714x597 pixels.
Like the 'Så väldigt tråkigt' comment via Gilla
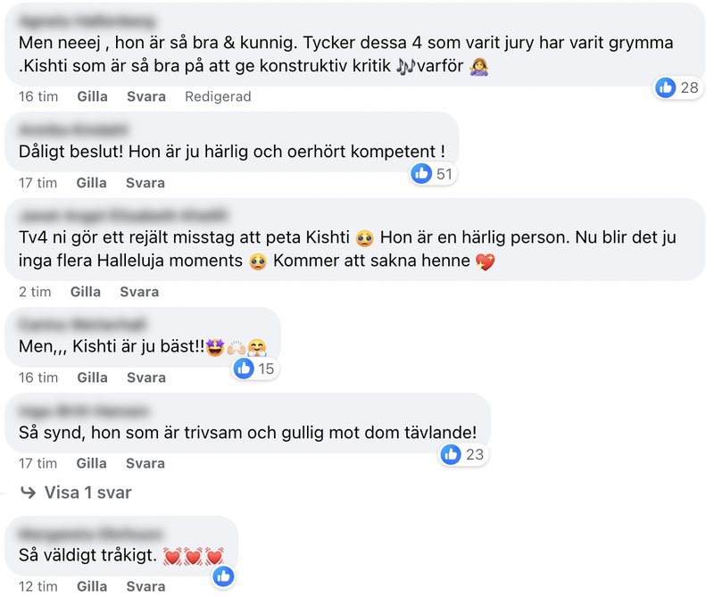[92, 586]
